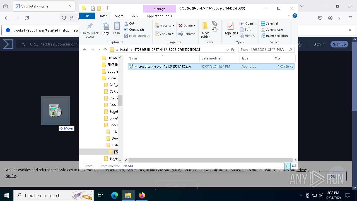Accept cookies with Ok button

[332, 176]
